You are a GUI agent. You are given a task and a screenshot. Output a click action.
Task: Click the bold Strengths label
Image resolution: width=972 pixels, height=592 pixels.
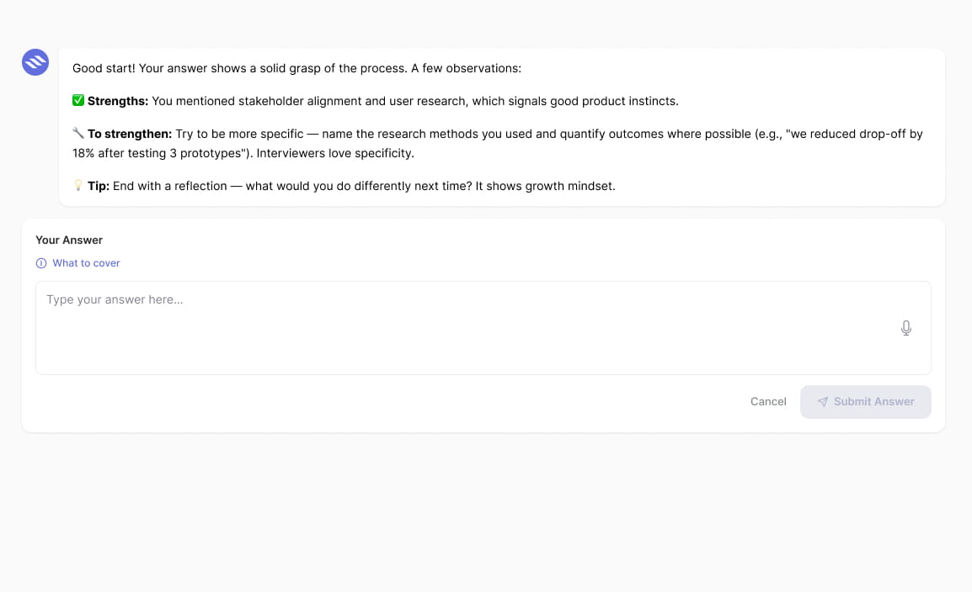pyautogui.click(x=118, y=101)
